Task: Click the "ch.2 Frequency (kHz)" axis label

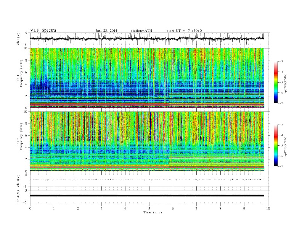Action: [x=20, y=136]
